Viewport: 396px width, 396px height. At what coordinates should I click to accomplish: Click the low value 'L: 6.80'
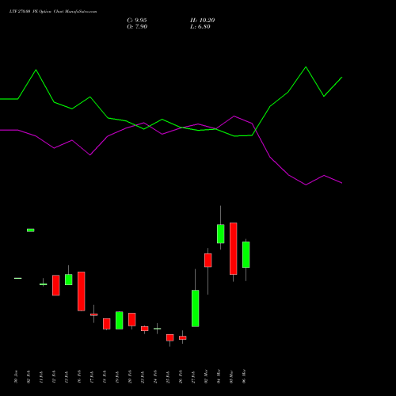click(200, 27)
